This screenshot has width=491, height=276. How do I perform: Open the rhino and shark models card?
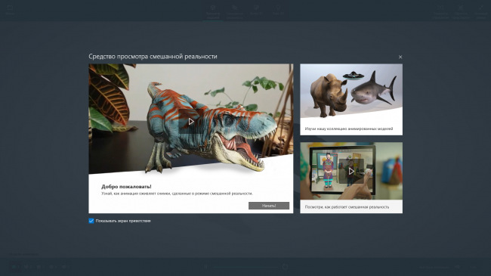pos(351,100)
